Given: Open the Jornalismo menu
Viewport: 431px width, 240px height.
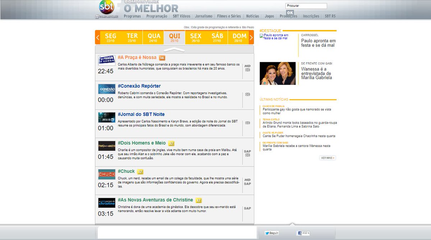Looking at the screenshot, I should (204, 16).
